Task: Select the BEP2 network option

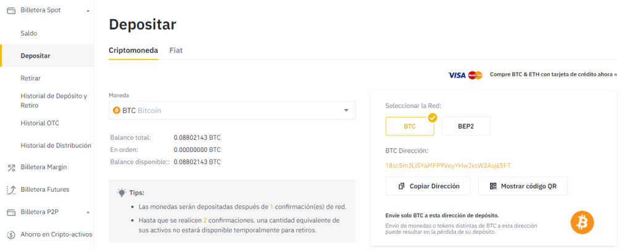Action: (x=466, y=126)
